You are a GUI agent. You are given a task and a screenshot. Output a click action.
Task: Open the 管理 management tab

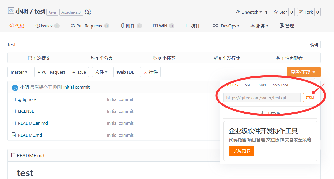tap(287, 26)
